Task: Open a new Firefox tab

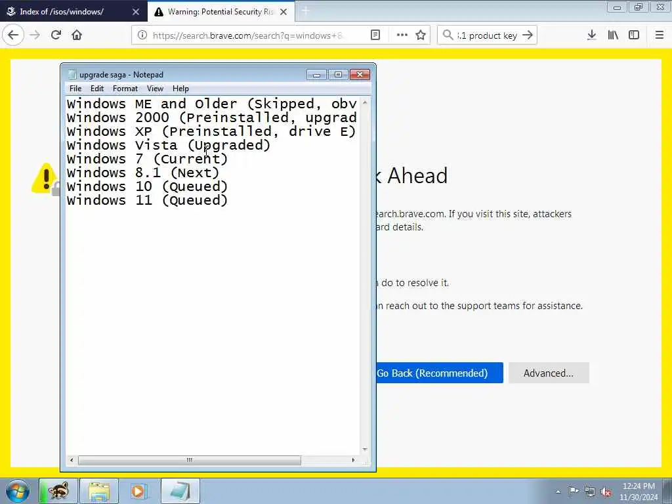Action: click(x=305, y=12)
